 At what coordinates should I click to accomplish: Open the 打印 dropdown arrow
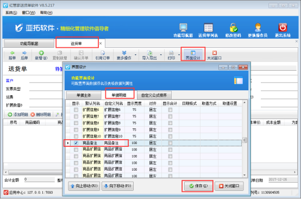point(179,55)
